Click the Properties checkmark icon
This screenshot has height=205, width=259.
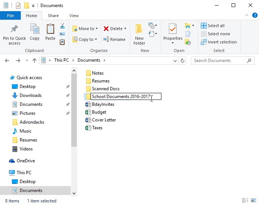click(x=173, y=29)
